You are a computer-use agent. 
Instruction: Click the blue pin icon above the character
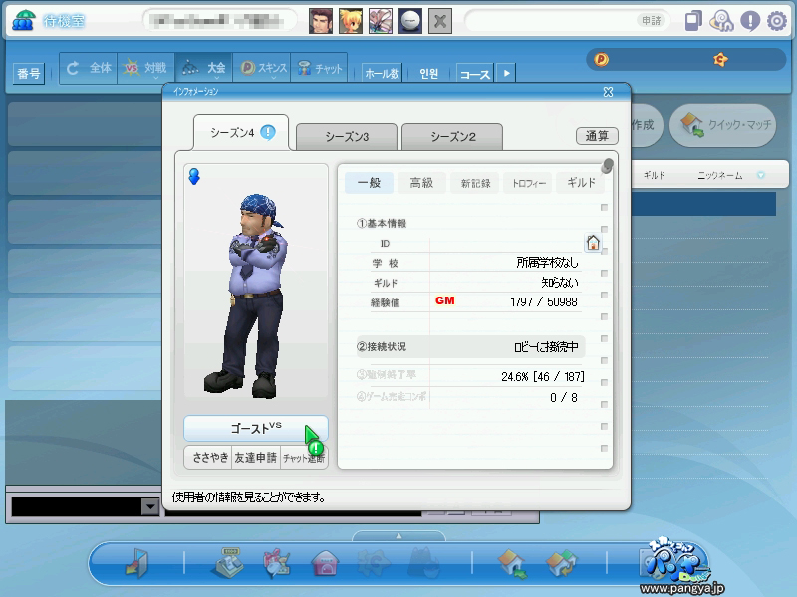pyautogui.click(x=194, y=176)
